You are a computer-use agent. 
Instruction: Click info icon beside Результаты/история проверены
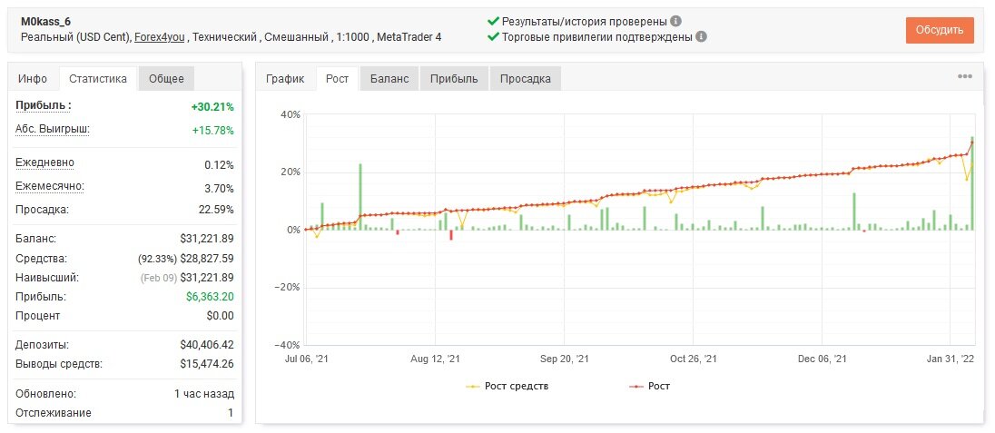pyautogui.click(x=675, y=21)
